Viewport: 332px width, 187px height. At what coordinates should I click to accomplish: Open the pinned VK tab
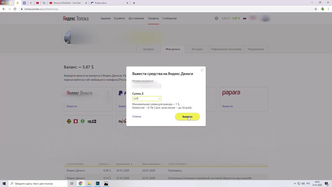(x=24, y=3)
